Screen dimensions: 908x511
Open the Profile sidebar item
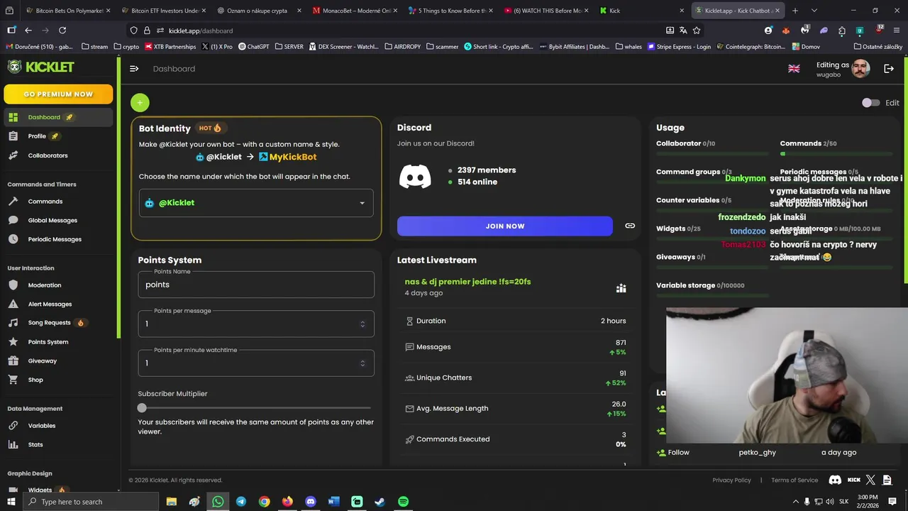coord(58,136)
